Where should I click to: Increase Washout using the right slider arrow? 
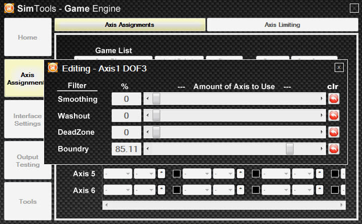[x=321, y=116]
